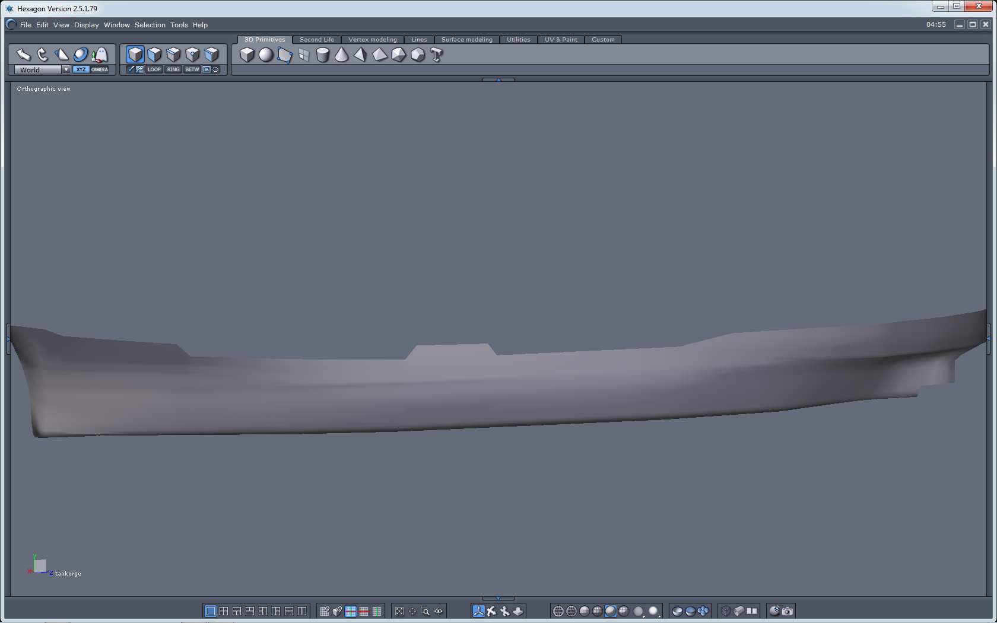Open the File menu
Image resolution: width=997 pixels, height=623 pixels.
pyautogui.click(x=26, y=25)
